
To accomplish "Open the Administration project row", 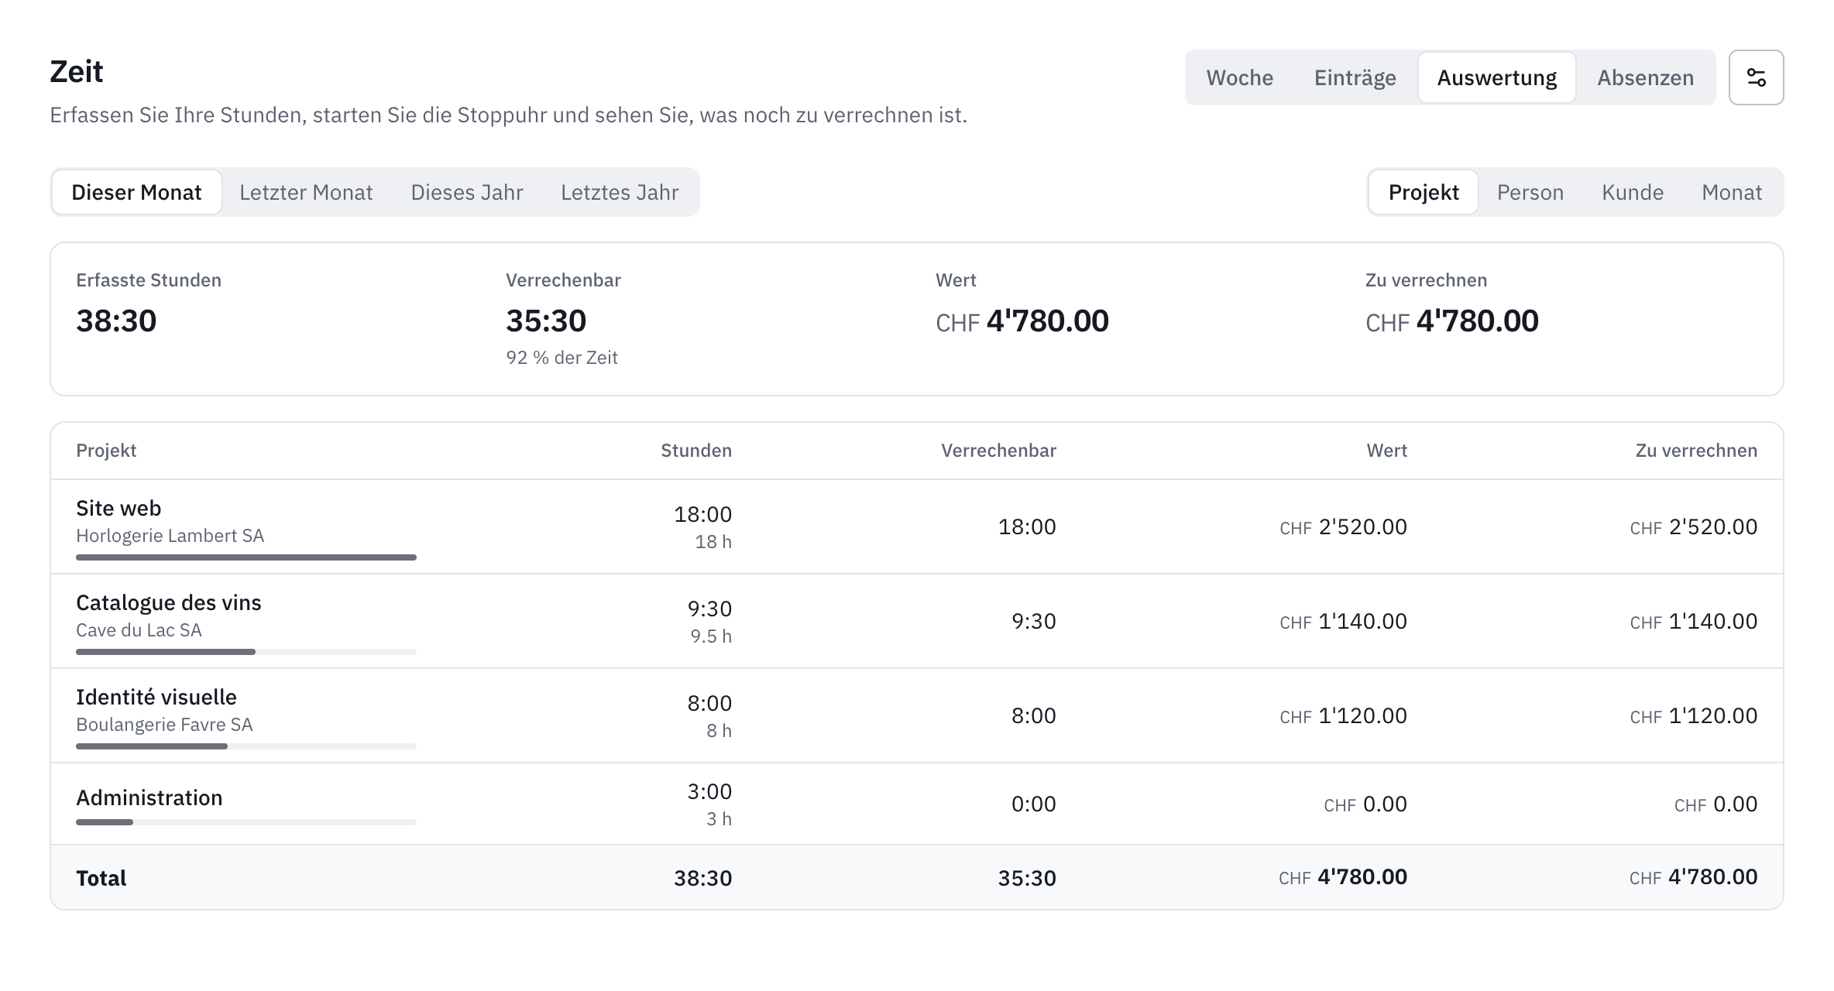I will (x=917, y=804).
